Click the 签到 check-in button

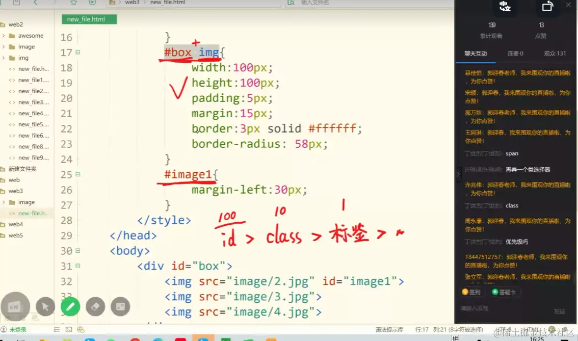pyautogui.click(x=471, y=292)
